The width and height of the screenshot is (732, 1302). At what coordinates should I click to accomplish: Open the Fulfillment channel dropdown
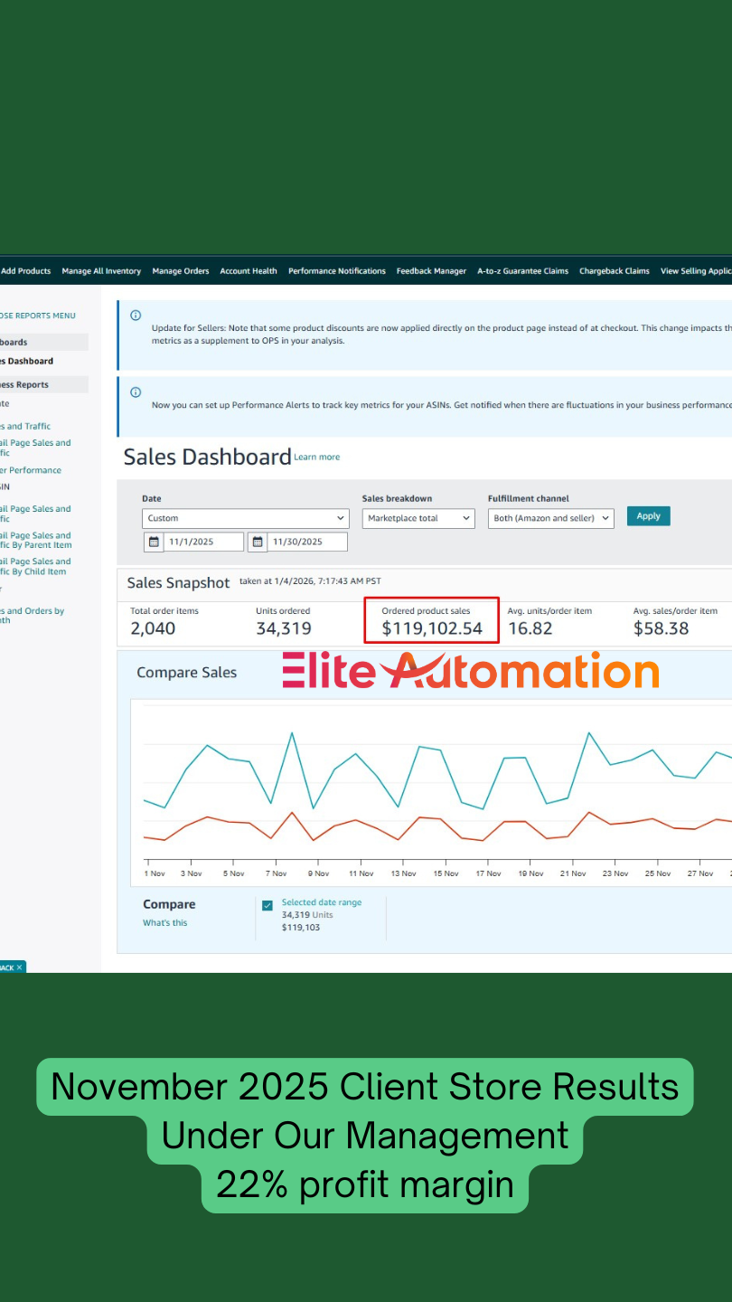click(550, 518)
